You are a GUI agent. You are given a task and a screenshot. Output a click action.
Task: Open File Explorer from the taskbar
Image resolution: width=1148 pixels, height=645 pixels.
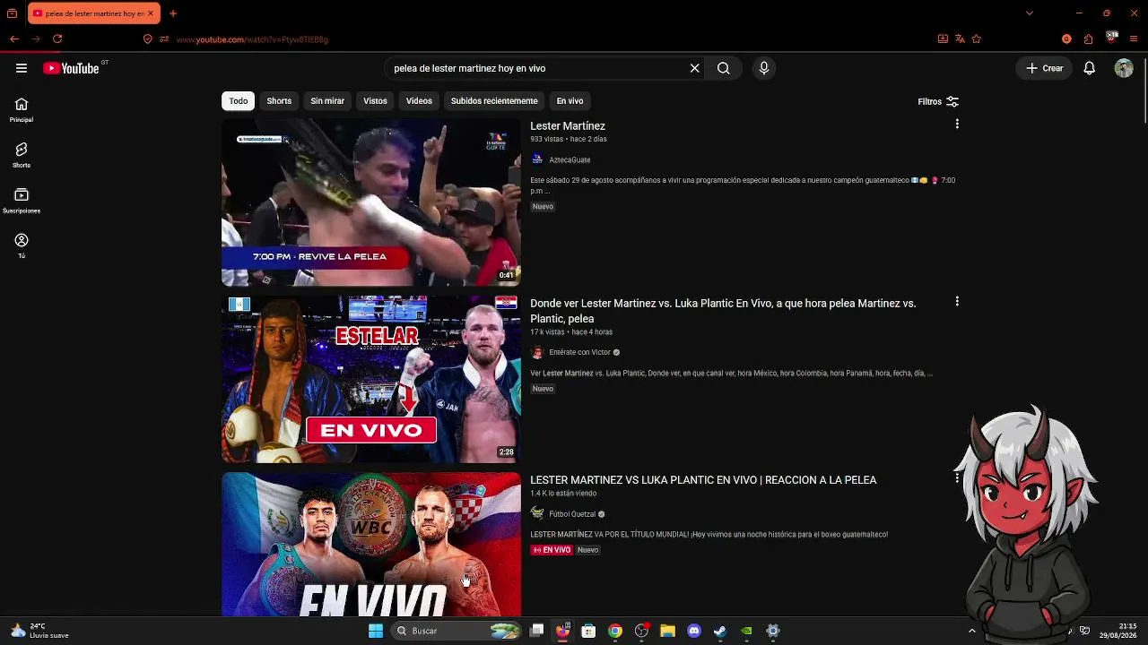pyautogui.click(x=667, y=631)
